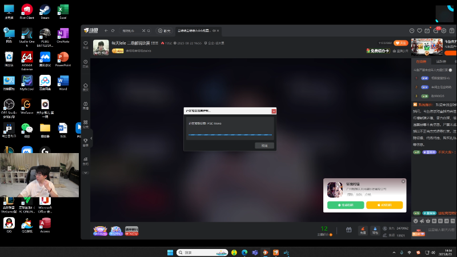Screen dimensions: 457x257
Task: Open messages icon with red badge
Action: coord(436,30)
